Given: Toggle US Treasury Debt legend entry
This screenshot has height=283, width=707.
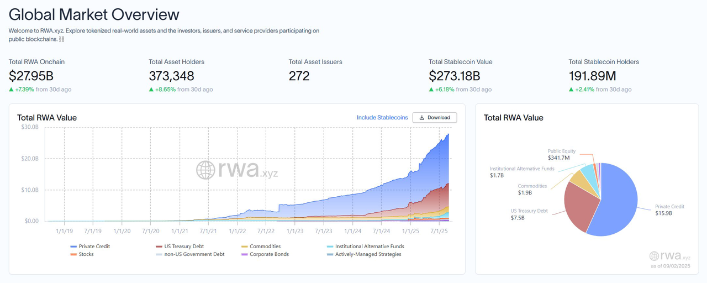Looking at the screenshot, I should (178, 247).
